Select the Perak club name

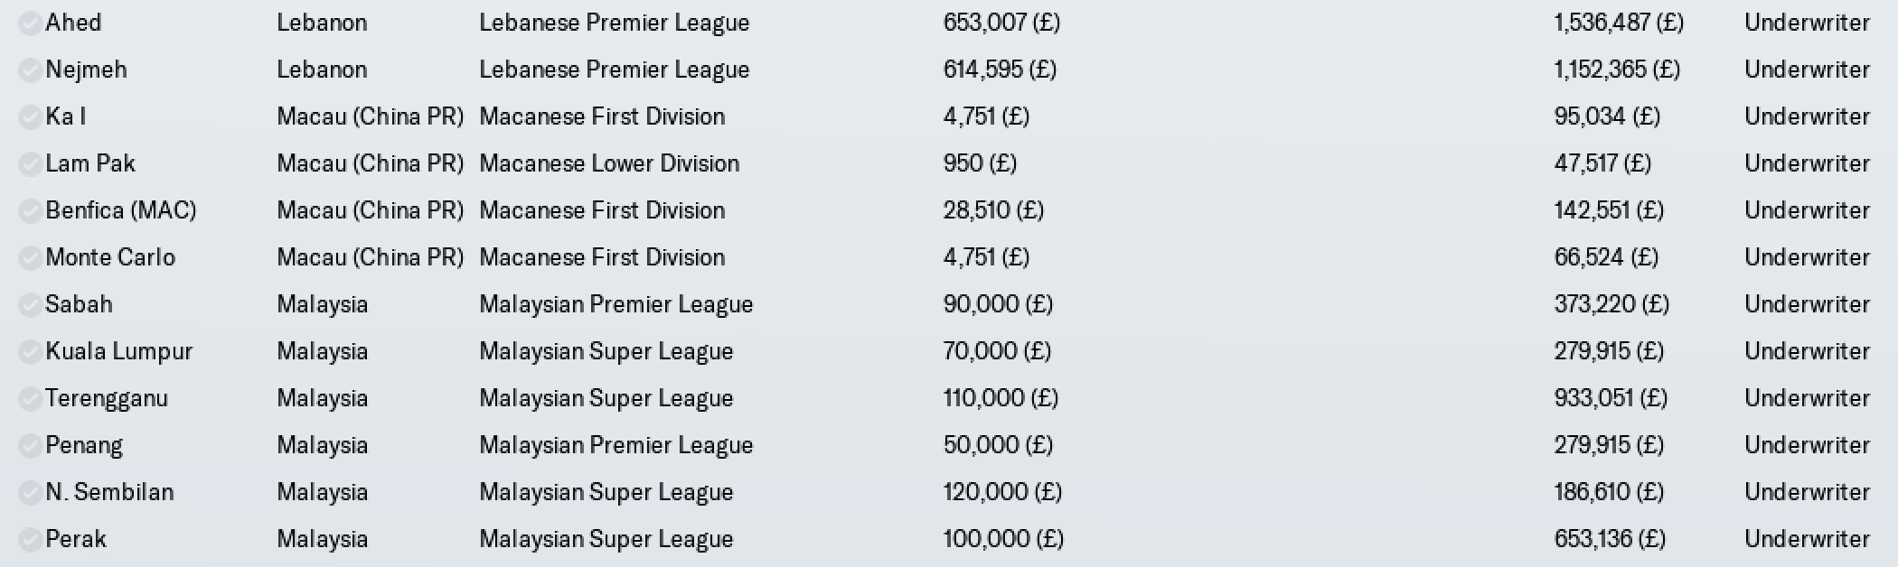coord(76,539)
